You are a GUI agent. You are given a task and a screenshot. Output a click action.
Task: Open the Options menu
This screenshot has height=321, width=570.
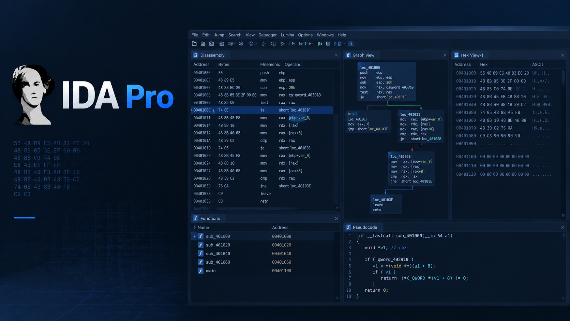pos(305,35)
